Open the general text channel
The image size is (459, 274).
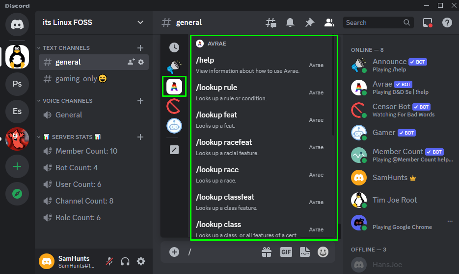coord(94,62)
